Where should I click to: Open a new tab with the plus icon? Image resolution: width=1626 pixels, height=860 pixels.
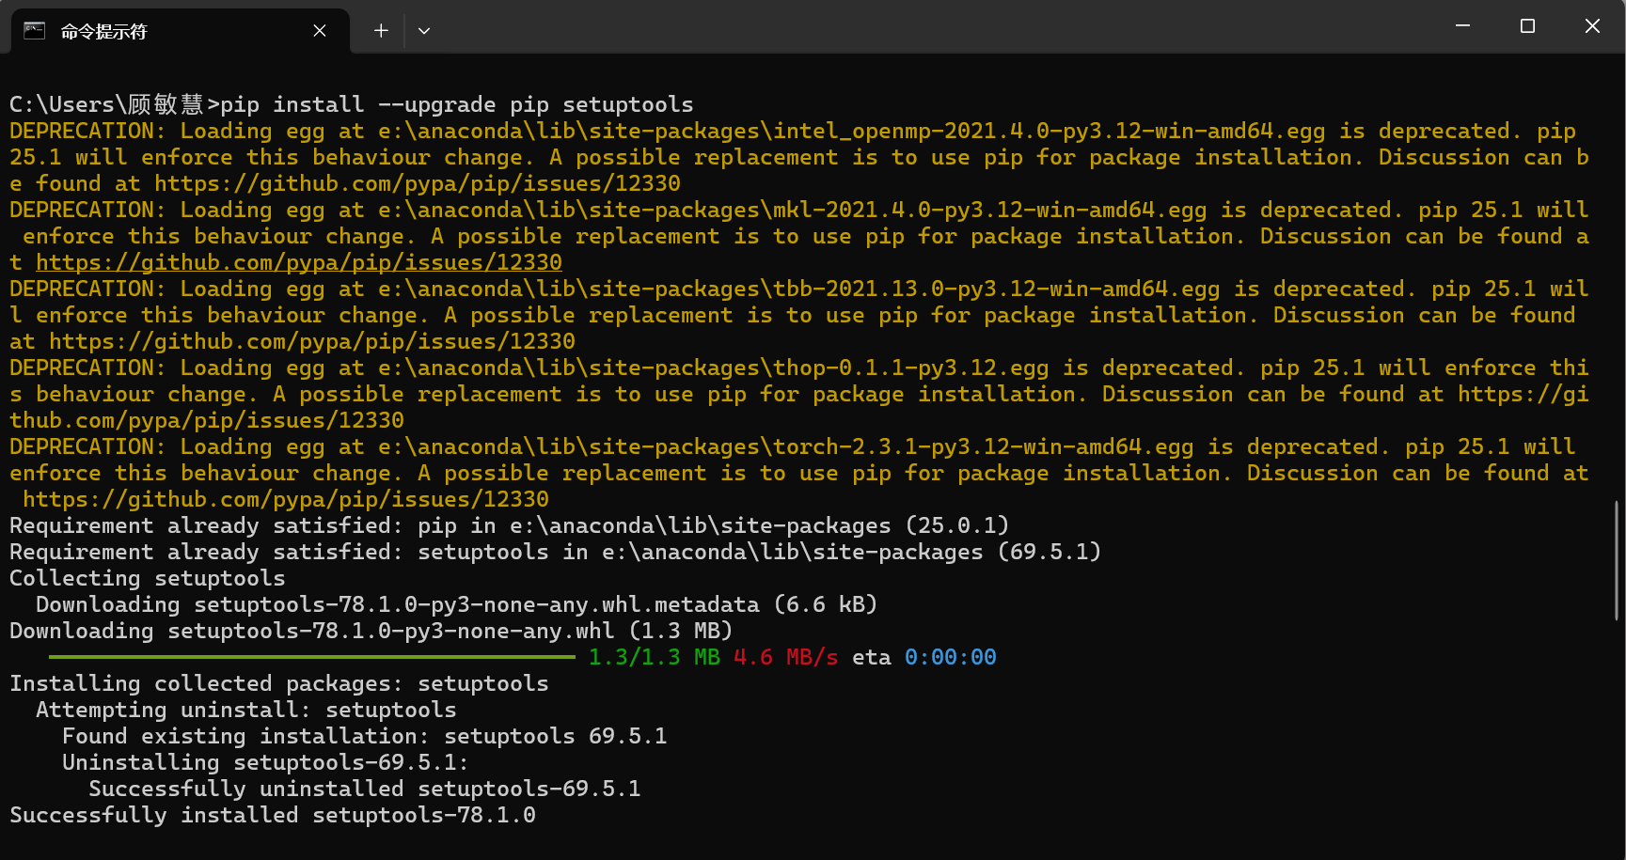pyautogui.click(x=380, y=30)
